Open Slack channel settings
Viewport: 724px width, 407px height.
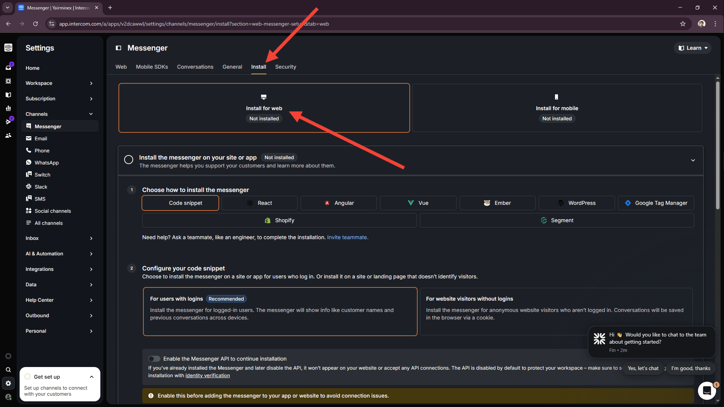(60, 187)
